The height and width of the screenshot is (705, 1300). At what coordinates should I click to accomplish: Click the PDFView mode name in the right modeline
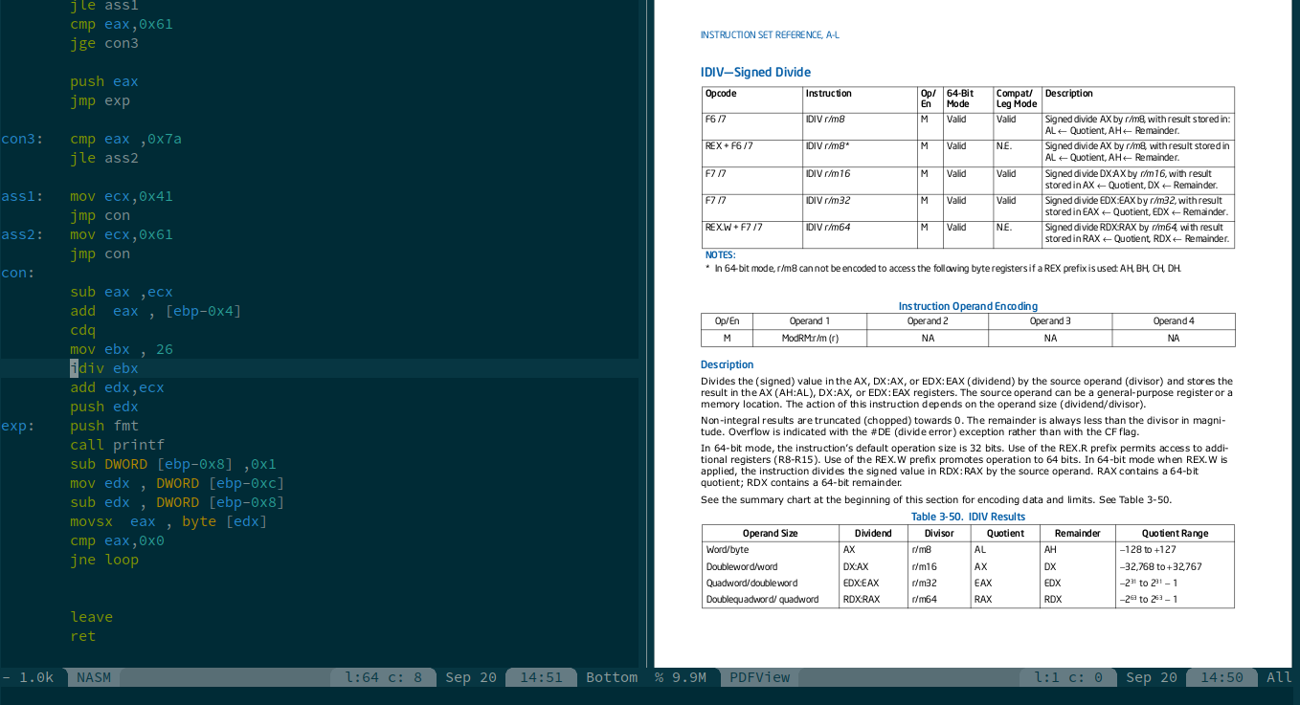click(759, 677)
